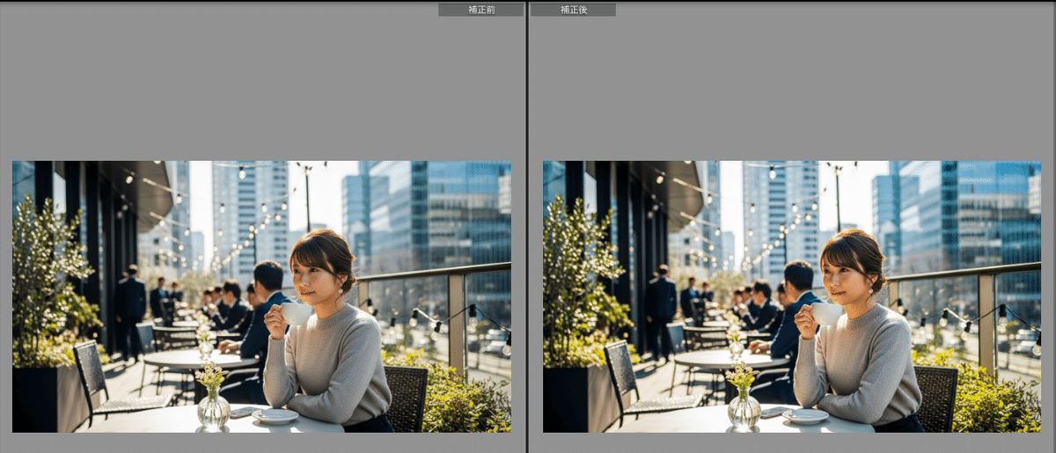Click the coffee cup in the before photo

pos(296,314)
